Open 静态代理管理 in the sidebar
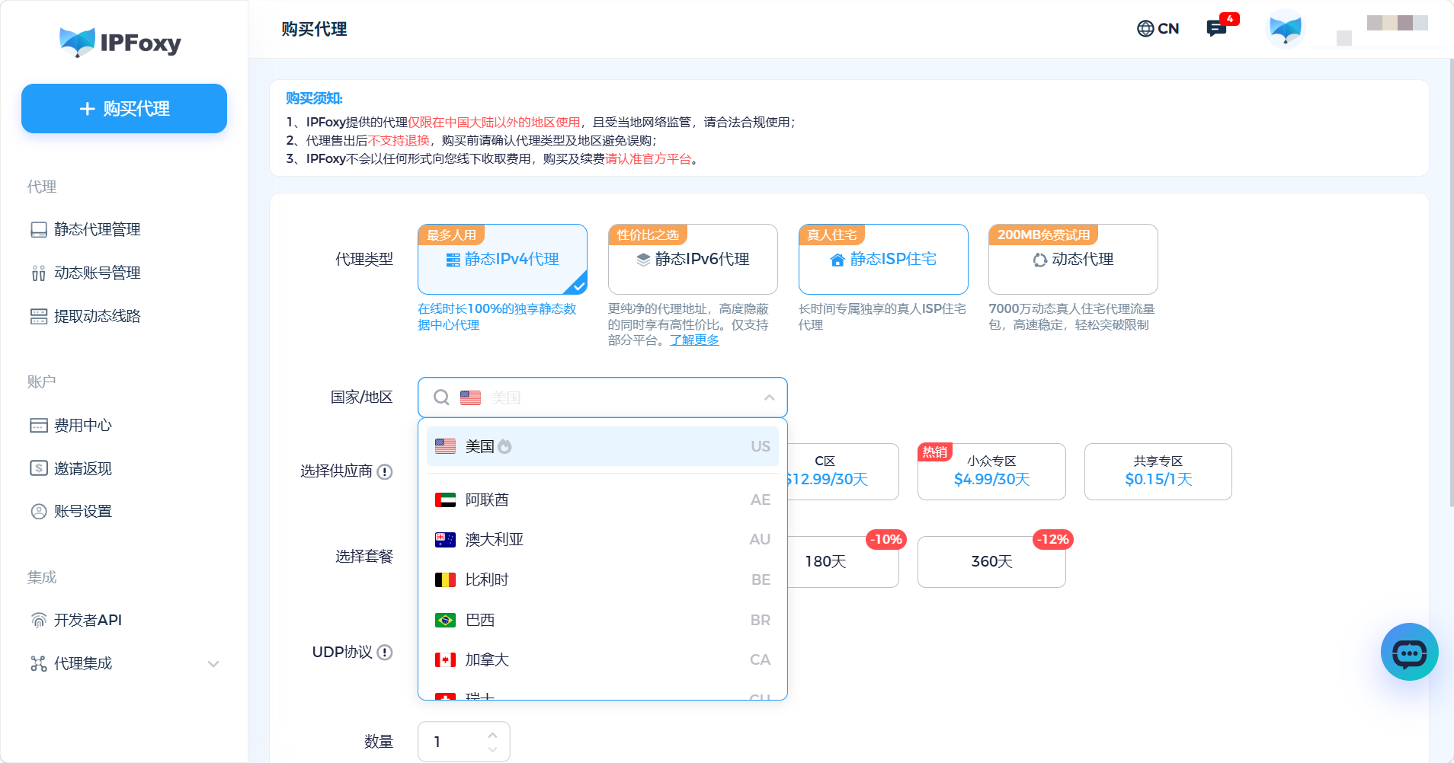This screenshot has height=763, width=1454. pos(97,229)
